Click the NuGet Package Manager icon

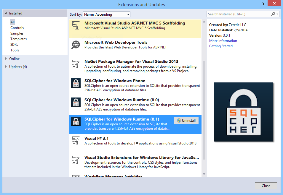tap(76, 64)
